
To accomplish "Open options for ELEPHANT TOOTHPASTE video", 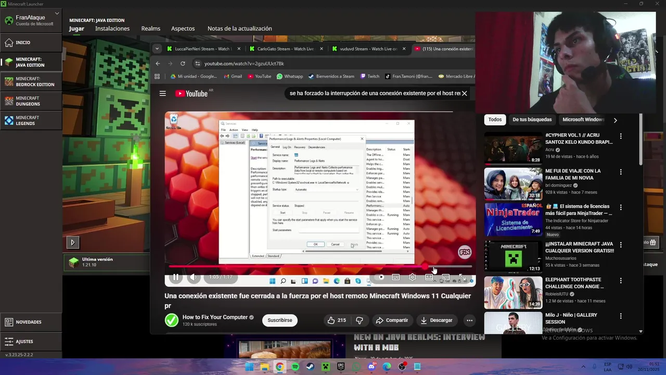I will [x=620, y=280].
